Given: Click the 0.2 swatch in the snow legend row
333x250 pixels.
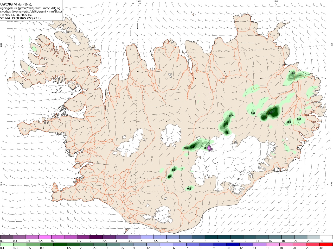Looking at the screenshot, I should coord(7,237).
